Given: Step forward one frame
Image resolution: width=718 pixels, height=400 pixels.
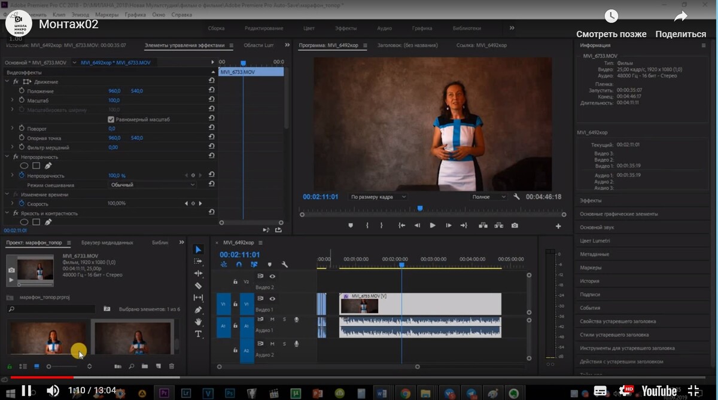Looking at the screenshot, I should click(449, 225).
